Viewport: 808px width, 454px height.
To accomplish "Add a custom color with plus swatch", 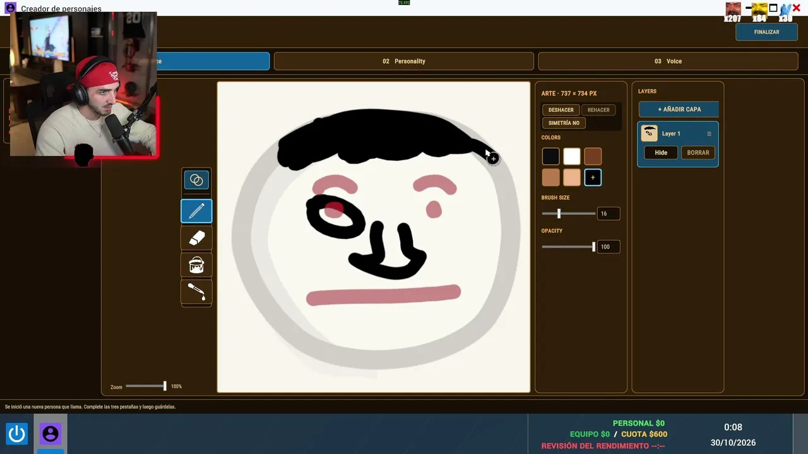I will [593, 178].
